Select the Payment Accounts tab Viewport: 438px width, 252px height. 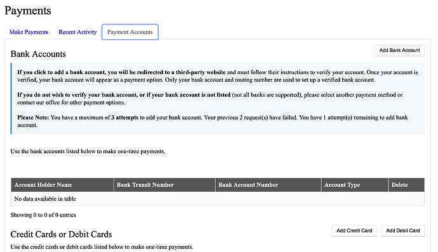130,32
